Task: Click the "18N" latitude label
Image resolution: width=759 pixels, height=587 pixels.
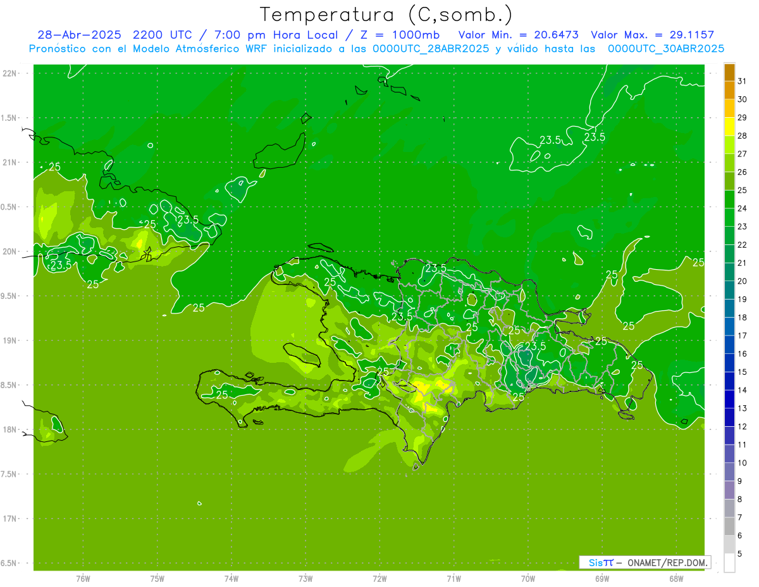Action: 9,429
